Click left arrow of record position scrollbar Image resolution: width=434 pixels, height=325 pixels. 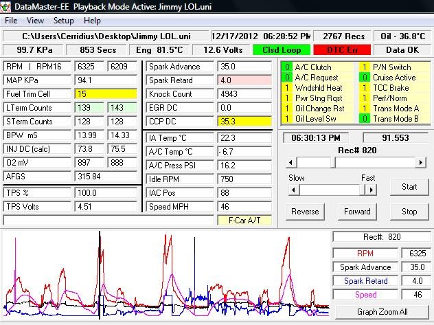pos(290,162)
